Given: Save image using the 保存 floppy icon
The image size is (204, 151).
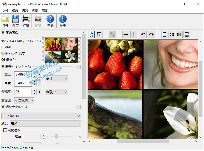Looking at the screenshot, I should [16, 21].
